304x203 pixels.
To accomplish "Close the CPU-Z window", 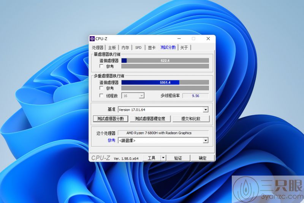I will pyautogui.click(x=208, y=38).
